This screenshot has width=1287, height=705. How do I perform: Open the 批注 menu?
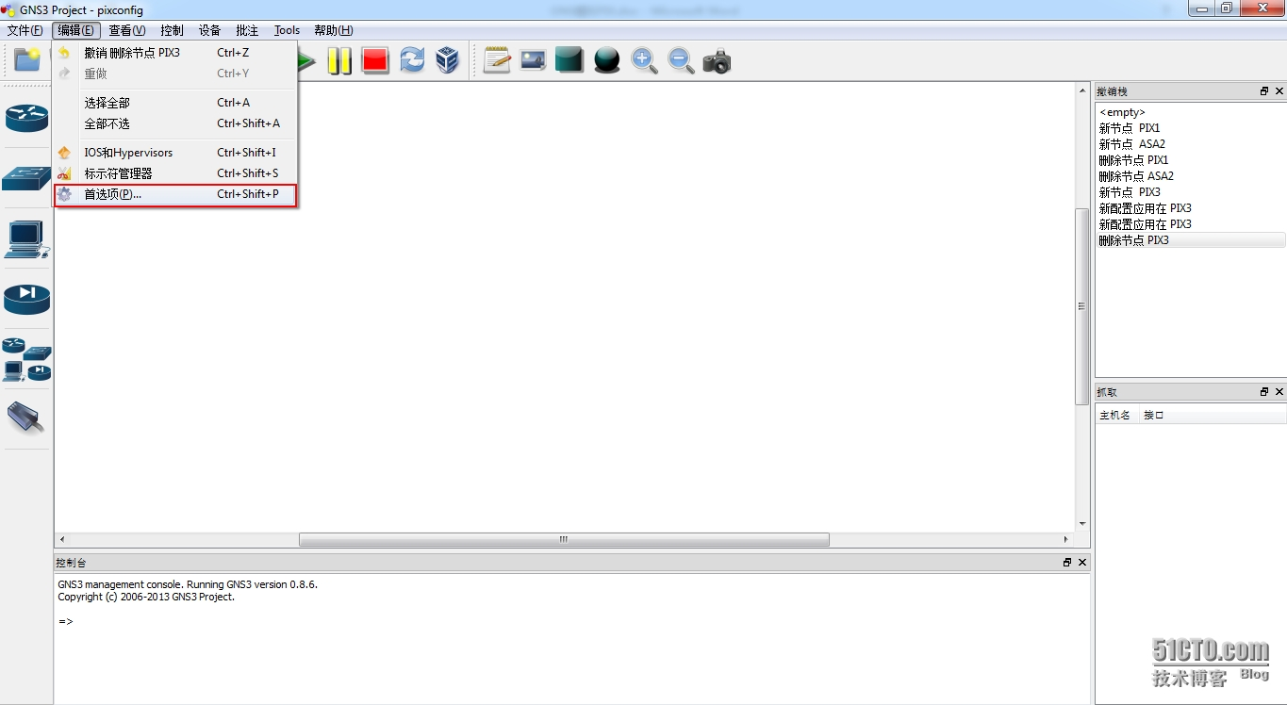tap(247, 30)
